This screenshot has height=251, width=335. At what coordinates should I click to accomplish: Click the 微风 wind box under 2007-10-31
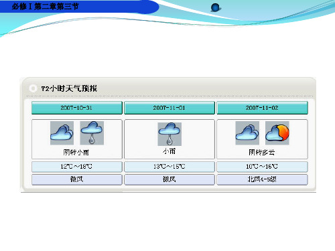[x=77, y=179]
